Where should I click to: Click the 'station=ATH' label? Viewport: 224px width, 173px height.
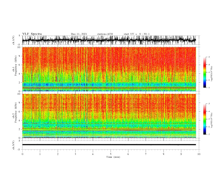pos(105,34)
